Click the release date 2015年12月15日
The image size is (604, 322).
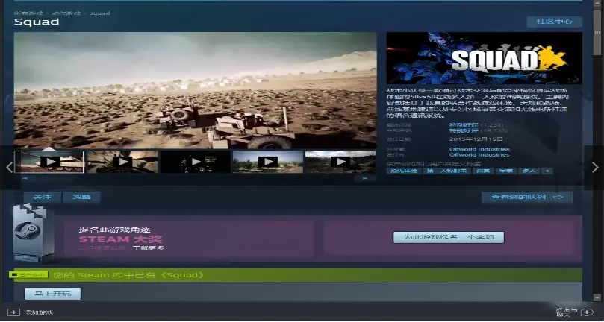(476, 139)
